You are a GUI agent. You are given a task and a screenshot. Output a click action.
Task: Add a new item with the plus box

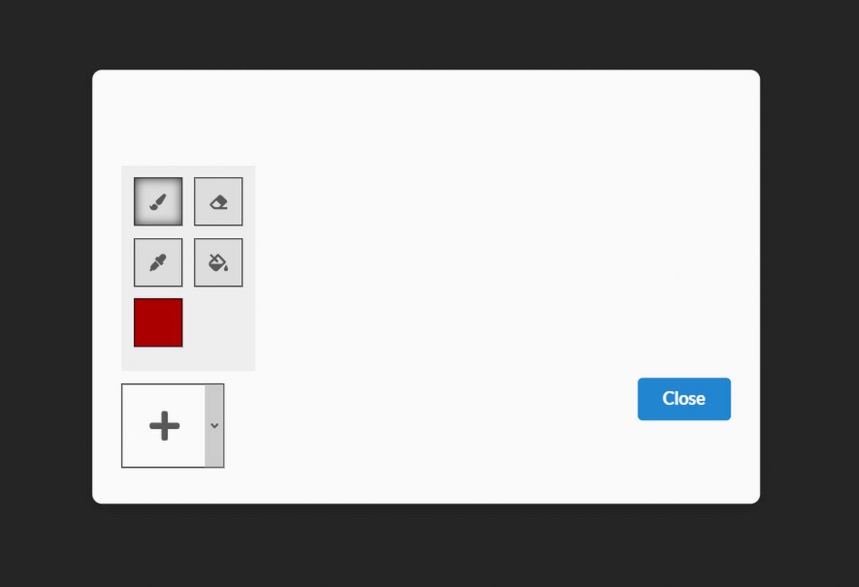pos(164,426)
